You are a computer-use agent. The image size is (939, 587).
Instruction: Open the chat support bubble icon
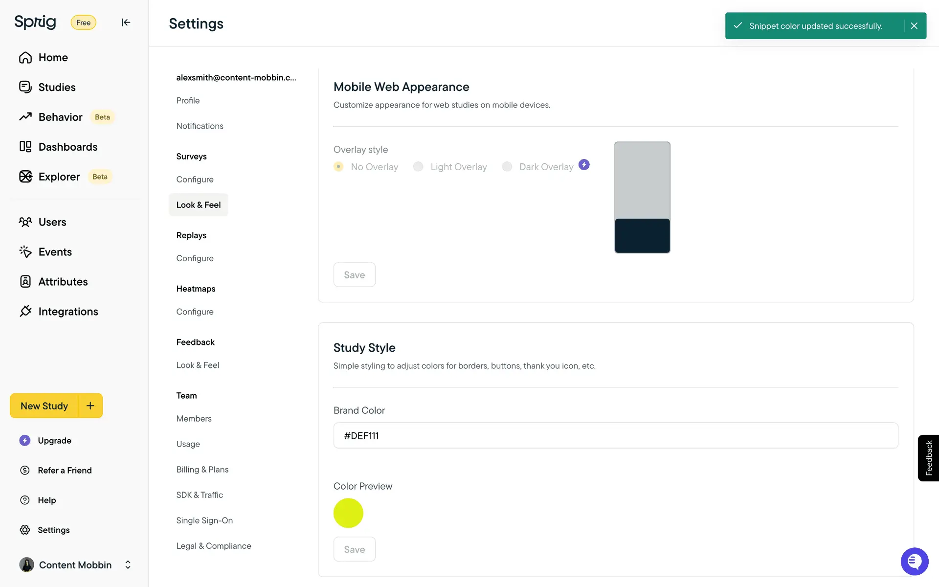pyautogui.click(x=914, y=561)
